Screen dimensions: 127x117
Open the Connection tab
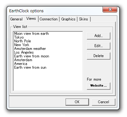pyautogui.click(x=49, y=19)
